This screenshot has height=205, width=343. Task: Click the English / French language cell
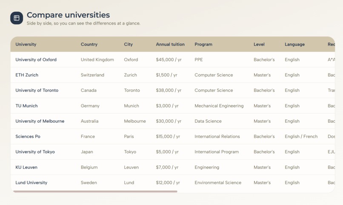coord(301,136)
